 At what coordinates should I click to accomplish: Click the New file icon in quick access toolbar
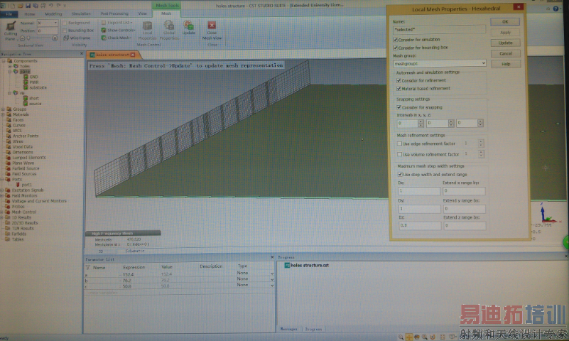12,6
